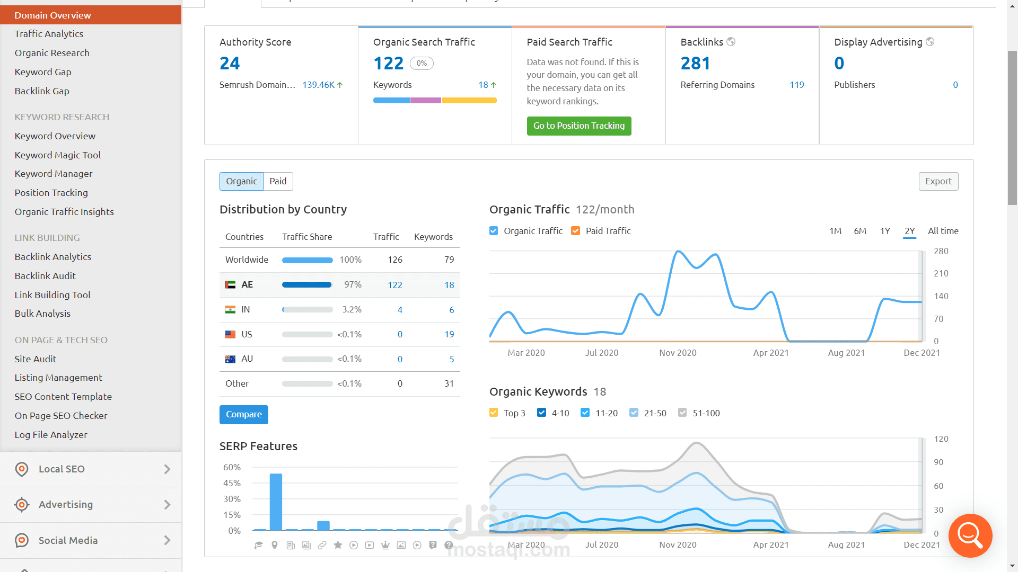Open Keyword Magic Tool in sidebar

[58, 155]
